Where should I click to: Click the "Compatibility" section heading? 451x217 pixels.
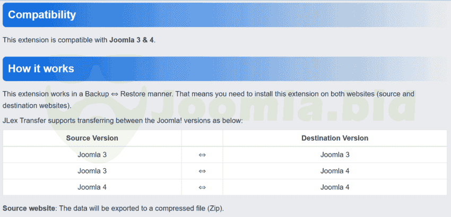point(42,15)
